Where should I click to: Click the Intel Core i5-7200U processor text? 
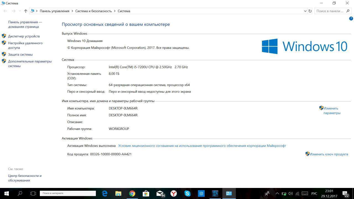click(148, 67)
